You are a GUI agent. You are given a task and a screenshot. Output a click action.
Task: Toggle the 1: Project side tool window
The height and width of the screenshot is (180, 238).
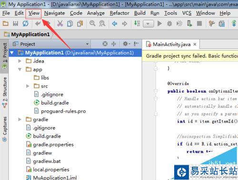(x=4, y=56)
